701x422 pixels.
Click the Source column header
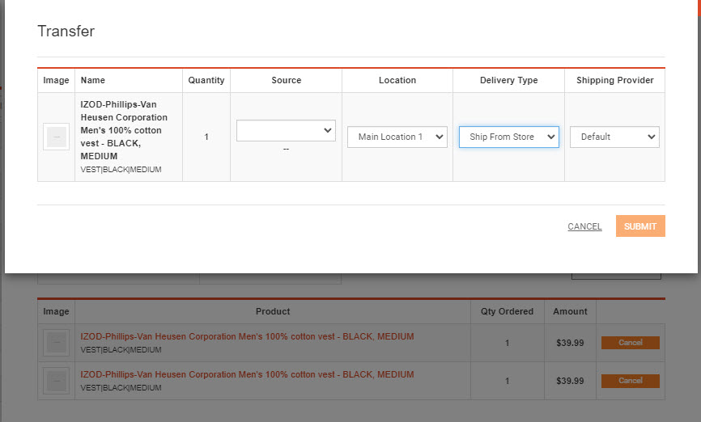[286, 80]
